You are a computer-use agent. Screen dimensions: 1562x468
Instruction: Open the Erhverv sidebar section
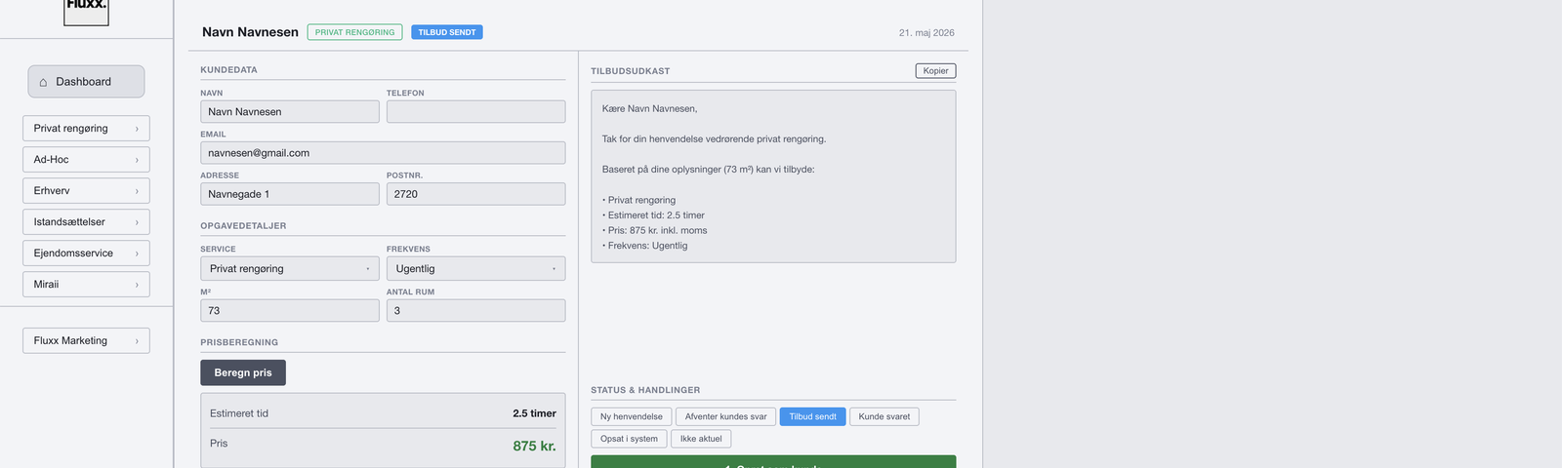pyautogui.click(x=86, y=191)
